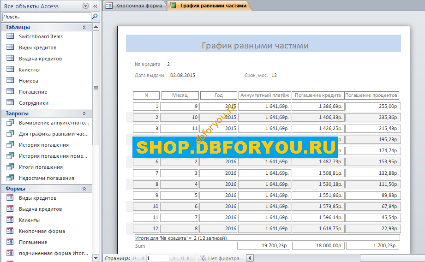This screenshot has width=425, height=262.
Task: Go to the previous page arrow
Action: (x=143, y=258)
